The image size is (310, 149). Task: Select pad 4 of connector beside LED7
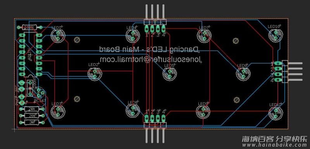tap(163, 29)
